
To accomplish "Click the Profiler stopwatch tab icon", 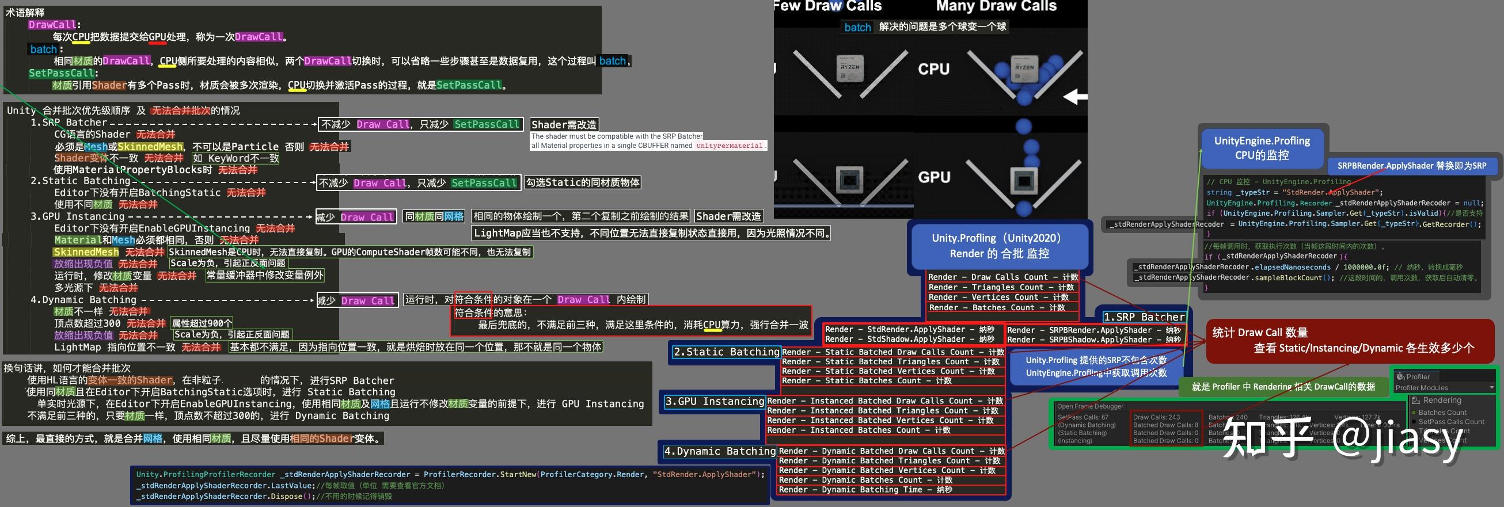I will pyautogui.click(x=1400, y=377).
